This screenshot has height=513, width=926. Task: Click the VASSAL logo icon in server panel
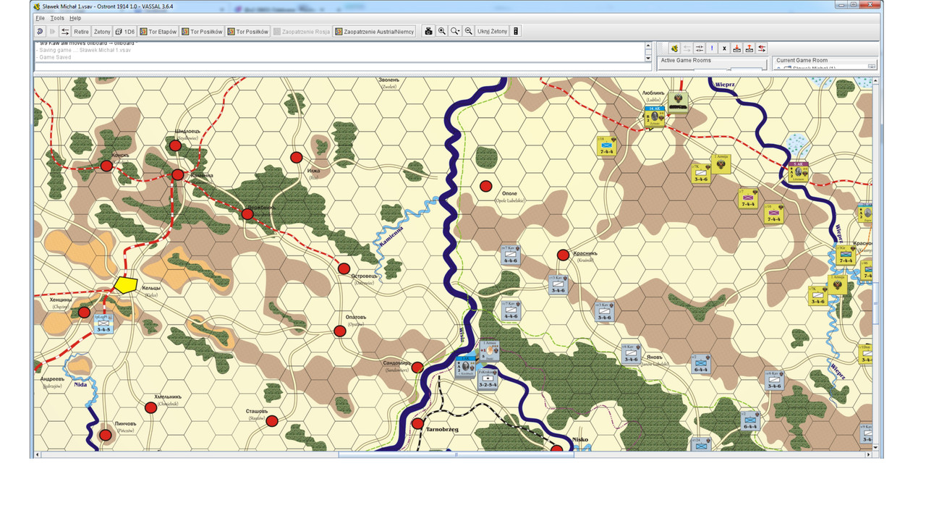[x=674, y=48]
